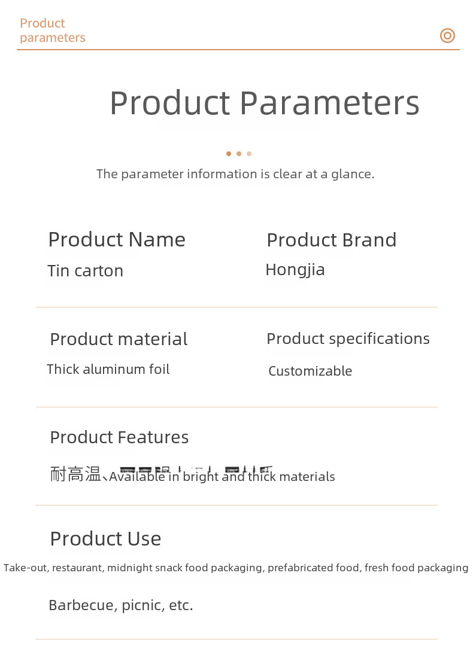
Task: Open the "Hongjia" brand name
Action: click(295, 270)
